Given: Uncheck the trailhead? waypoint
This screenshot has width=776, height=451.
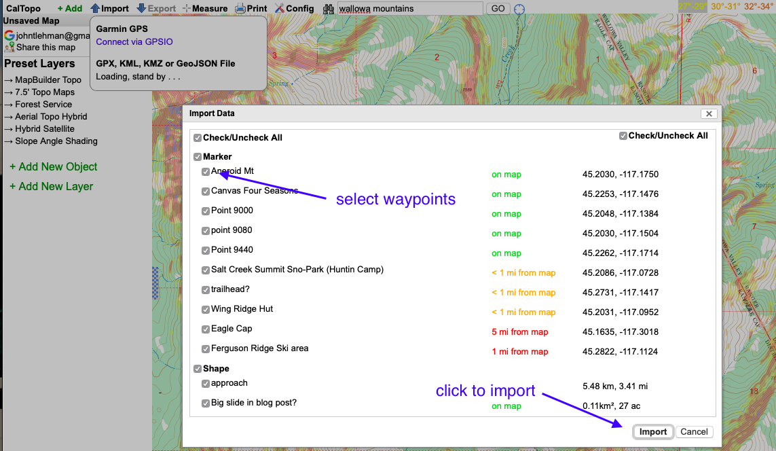Looking at the screenshot, I should (x=206, y=290).
